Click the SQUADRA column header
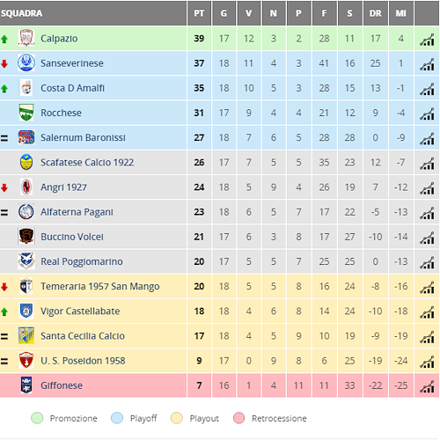The image size is (440, 440). pos(21,13)
